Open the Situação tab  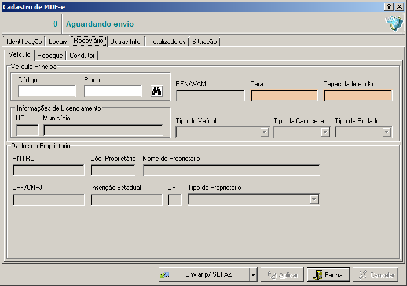point(204,42)
